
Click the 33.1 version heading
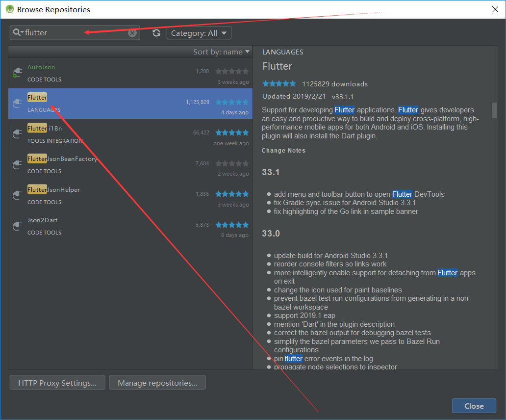click(271, 172)
